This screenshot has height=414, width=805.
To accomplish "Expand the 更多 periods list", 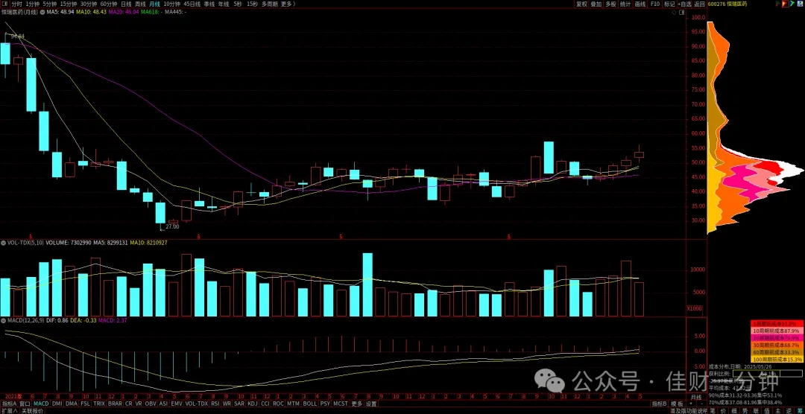I will (x=288, y=4).
